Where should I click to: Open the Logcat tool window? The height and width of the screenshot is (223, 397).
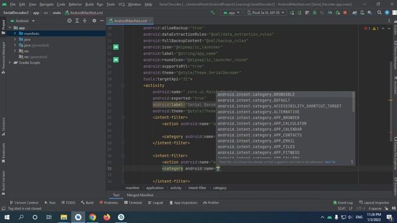pos(156,203)
